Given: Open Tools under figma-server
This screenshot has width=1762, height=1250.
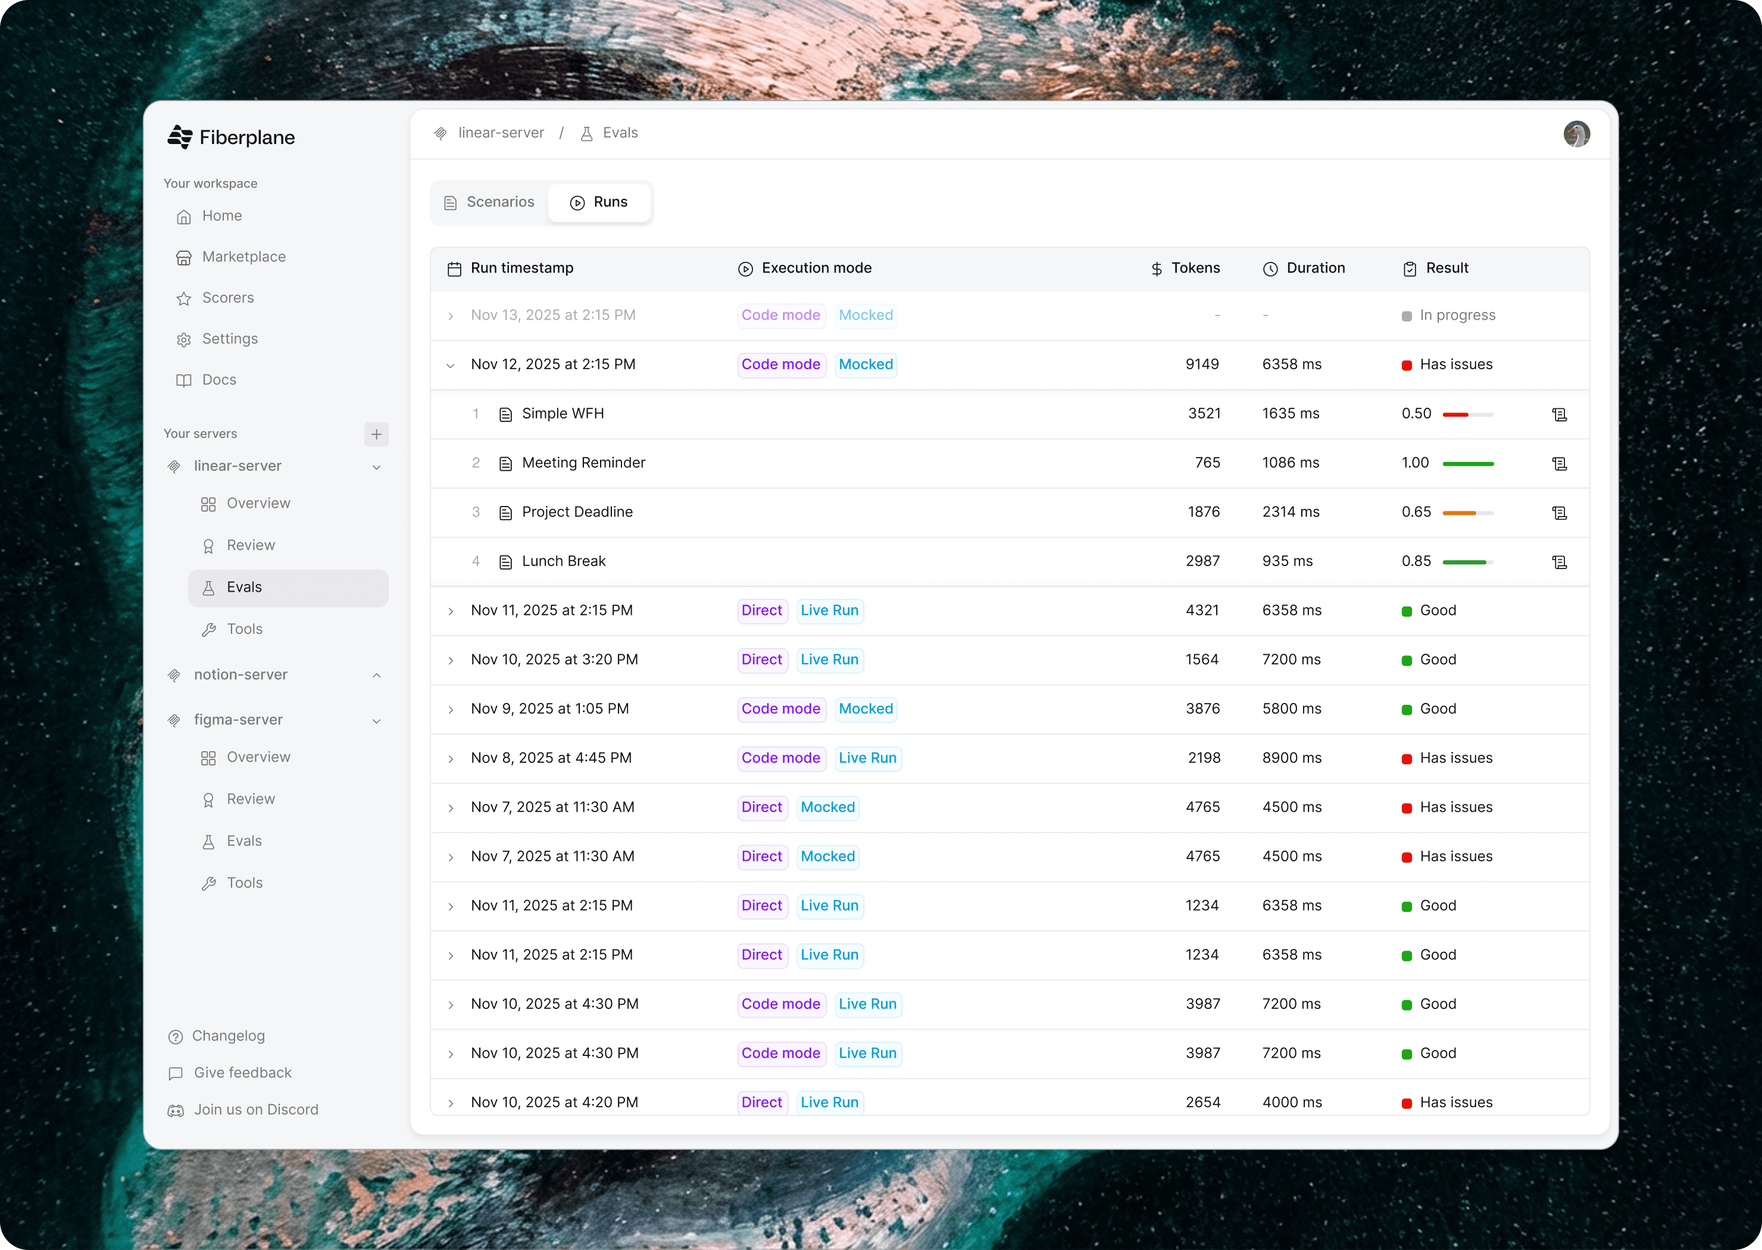Looking at the screenshot, I should point(244,883).
